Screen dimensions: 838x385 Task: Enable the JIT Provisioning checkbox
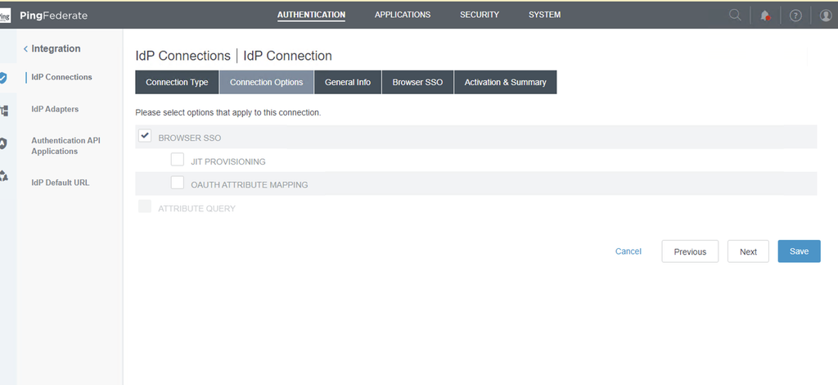tap(178, 160)
